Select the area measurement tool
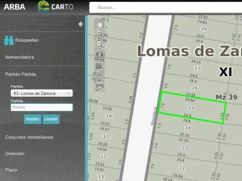242x181 pixels. tap(99, 65)
